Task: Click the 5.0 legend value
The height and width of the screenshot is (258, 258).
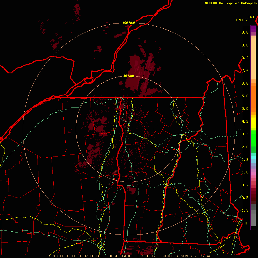Action: [x=245, y=109]
